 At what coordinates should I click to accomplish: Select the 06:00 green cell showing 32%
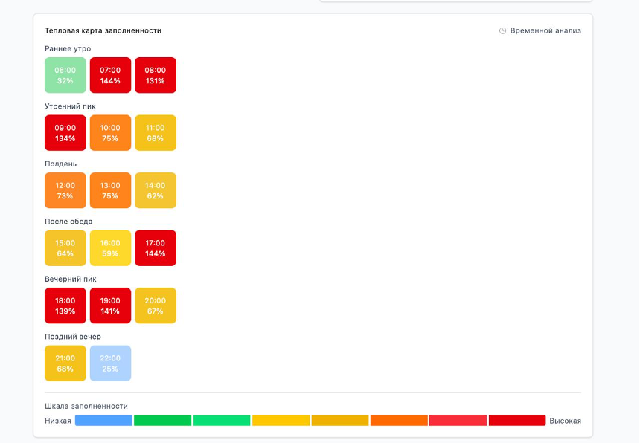[x=65, y=75]
